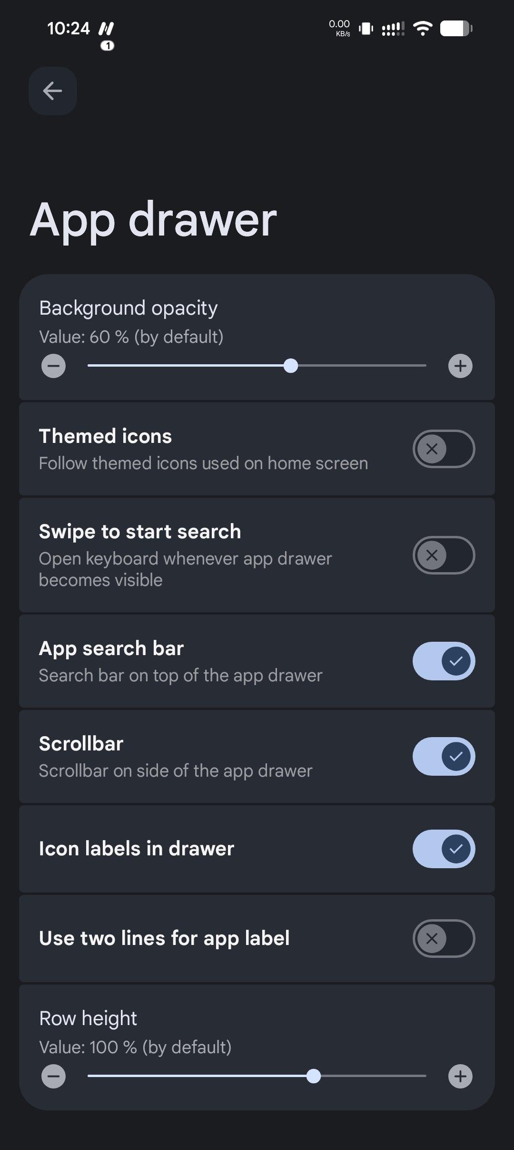Click the Background opacity slider thumb

291,366
